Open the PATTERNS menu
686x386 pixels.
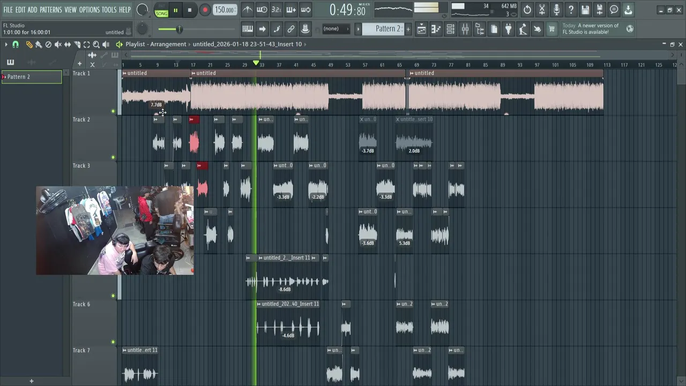pos(51,10)
